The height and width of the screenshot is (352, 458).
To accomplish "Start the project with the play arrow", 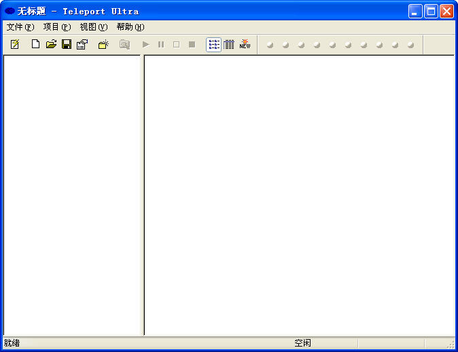I will point(145,44).
